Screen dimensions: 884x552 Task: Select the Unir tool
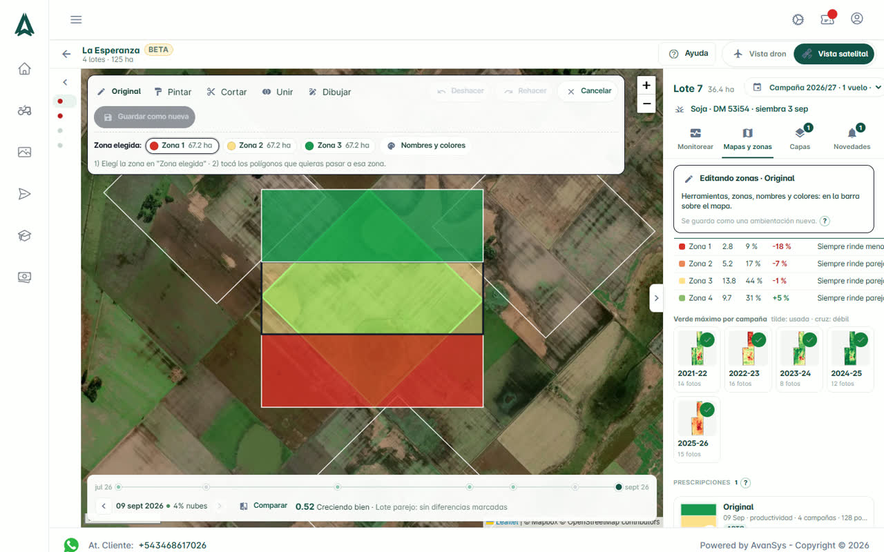[x=278, y=92]
